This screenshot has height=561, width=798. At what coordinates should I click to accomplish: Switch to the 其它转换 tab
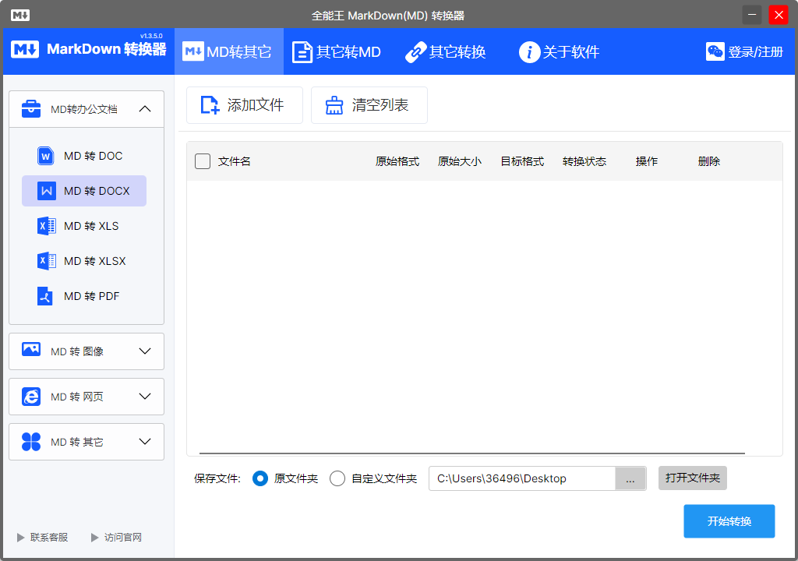point(446,51)
